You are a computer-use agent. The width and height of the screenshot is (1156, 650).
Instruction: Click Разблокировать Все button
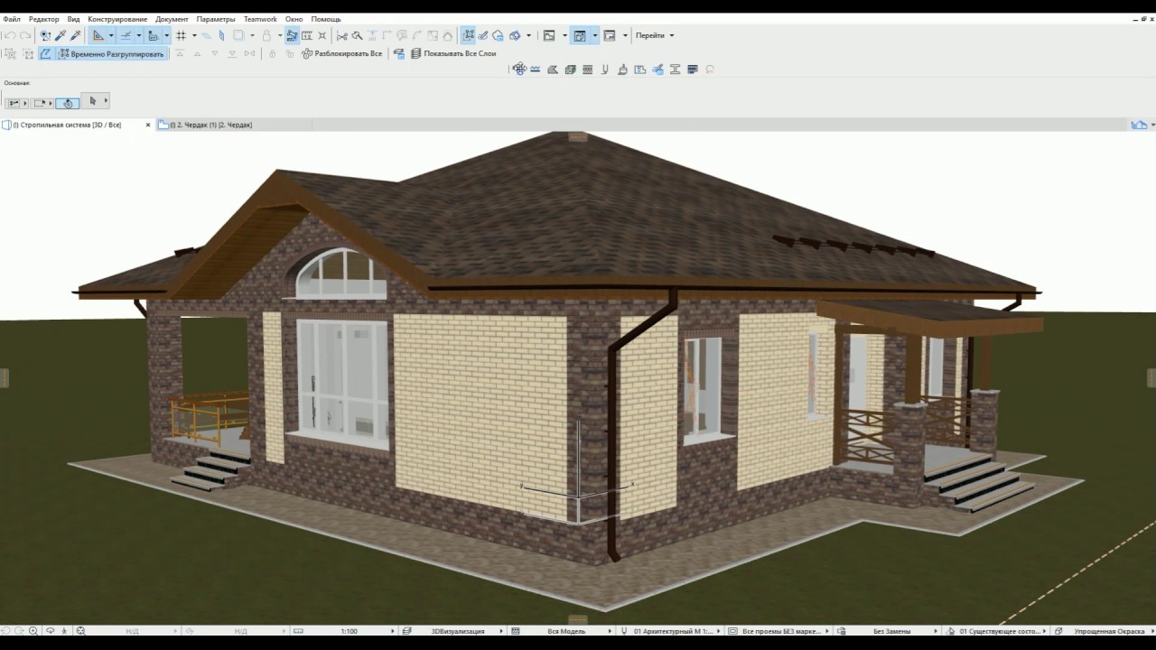click(x=342, y=54)
